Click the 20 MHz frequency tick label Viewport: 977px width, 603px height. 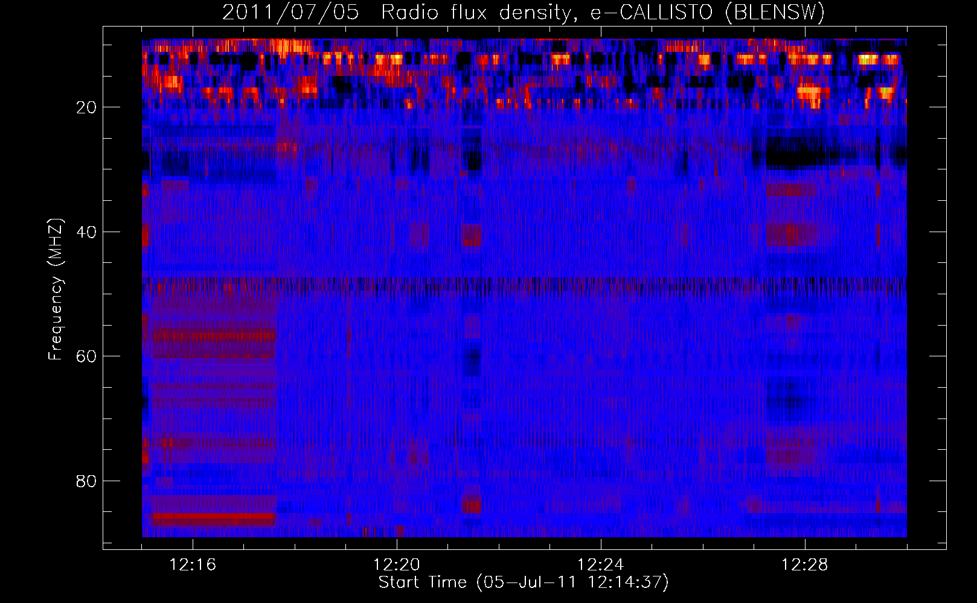pyautogui.click(x=86, y=107)
